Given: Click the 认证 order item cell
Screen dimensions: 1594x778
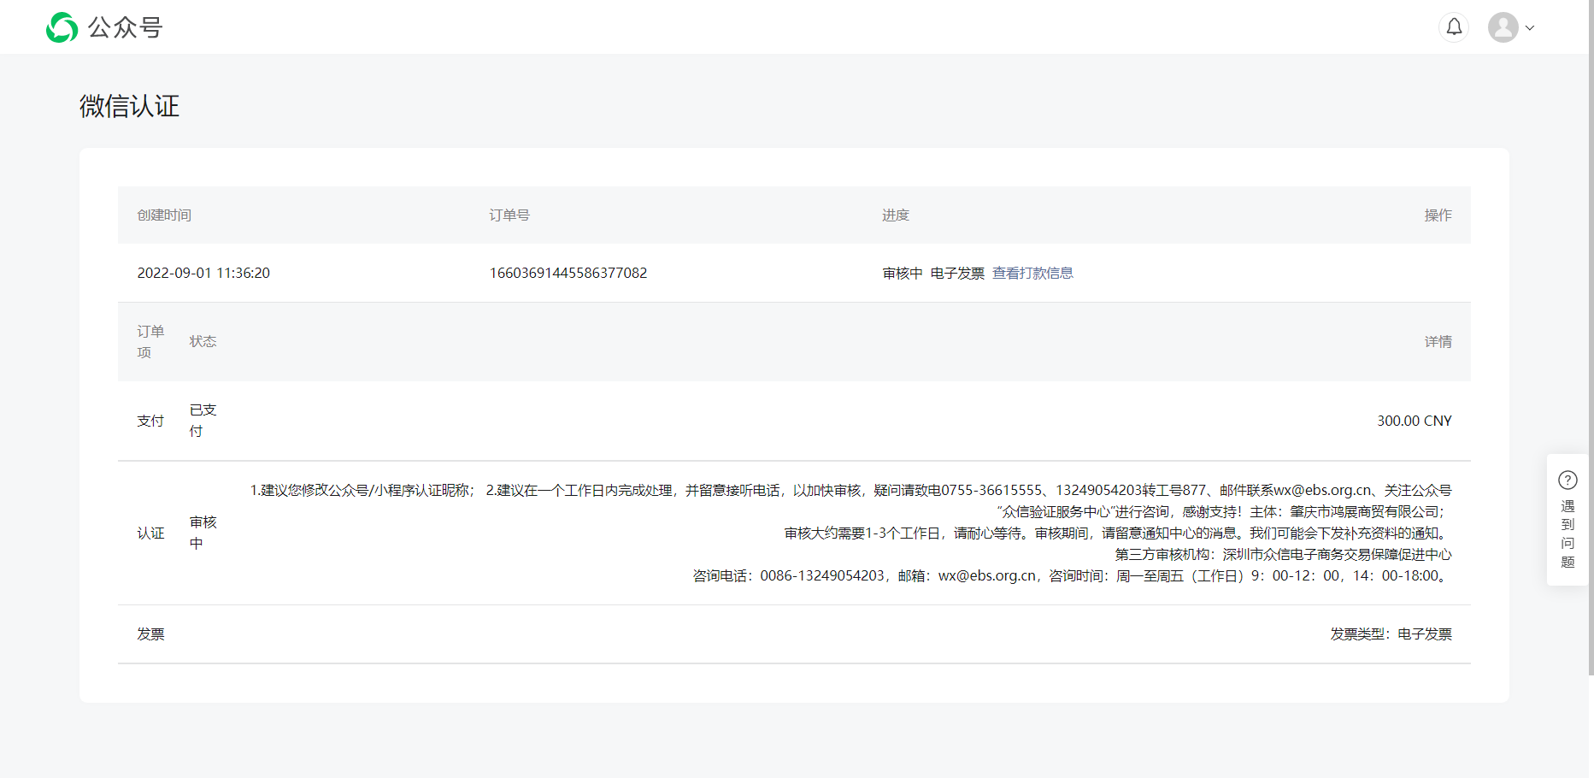Looking at the screenshot, I should click(150, 533).
